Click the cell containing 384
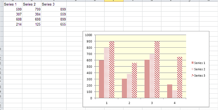Image resolution: width=218 pixels, height=110 pixels. click(32, 14)
